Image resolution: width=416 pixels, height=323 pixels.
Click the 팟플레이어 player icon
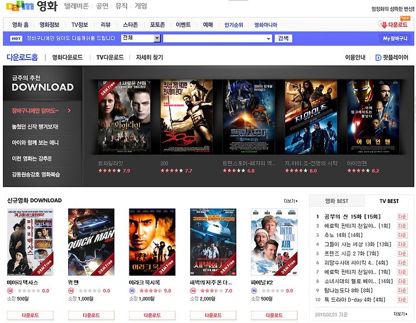378,58
